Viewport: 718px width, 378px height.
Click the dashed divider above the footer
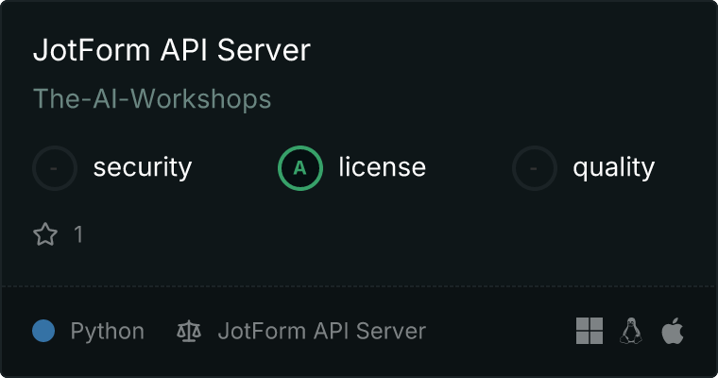[x=359, y=284]
